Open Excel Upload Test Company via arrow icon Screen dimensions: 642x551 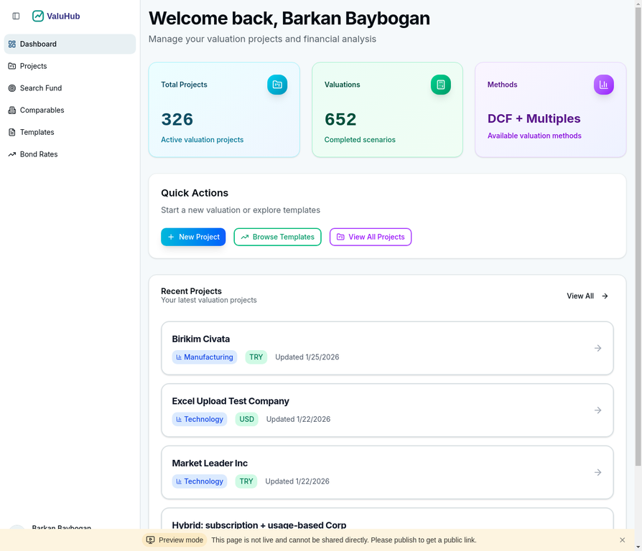[597, 410]
